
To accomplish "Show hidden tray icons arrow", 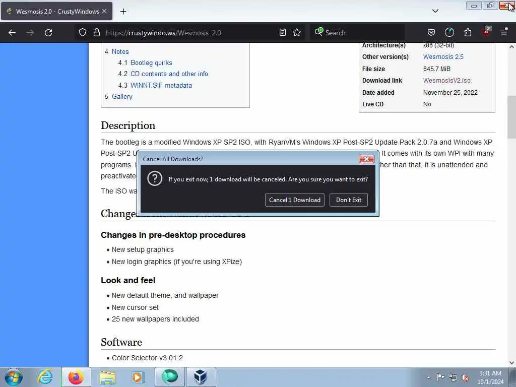I will 428,377.
